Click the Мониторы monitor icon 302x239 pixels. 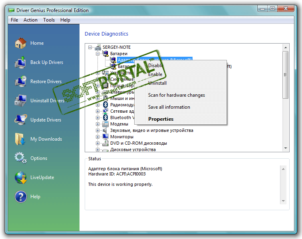(105, 136)
